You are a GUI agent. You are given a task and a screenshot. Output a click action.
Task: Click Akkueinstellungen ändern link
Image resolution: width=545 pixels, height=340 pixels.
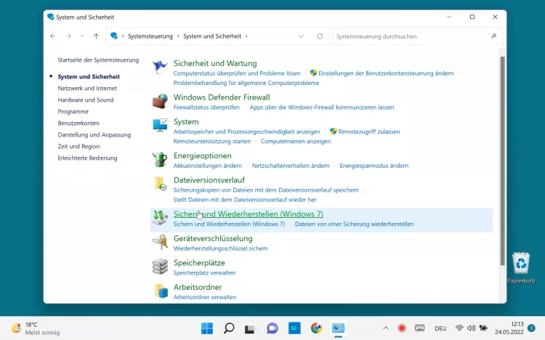click(208, 166)
